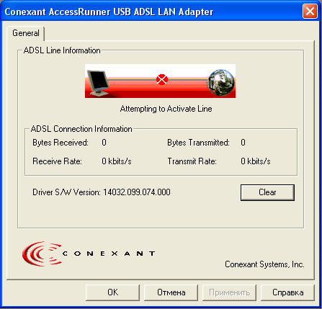Click the Receive Rate value '0 kbits/s'
This screenshot has height=309, width=322.
pyautogui.click(x=117, y=161)
